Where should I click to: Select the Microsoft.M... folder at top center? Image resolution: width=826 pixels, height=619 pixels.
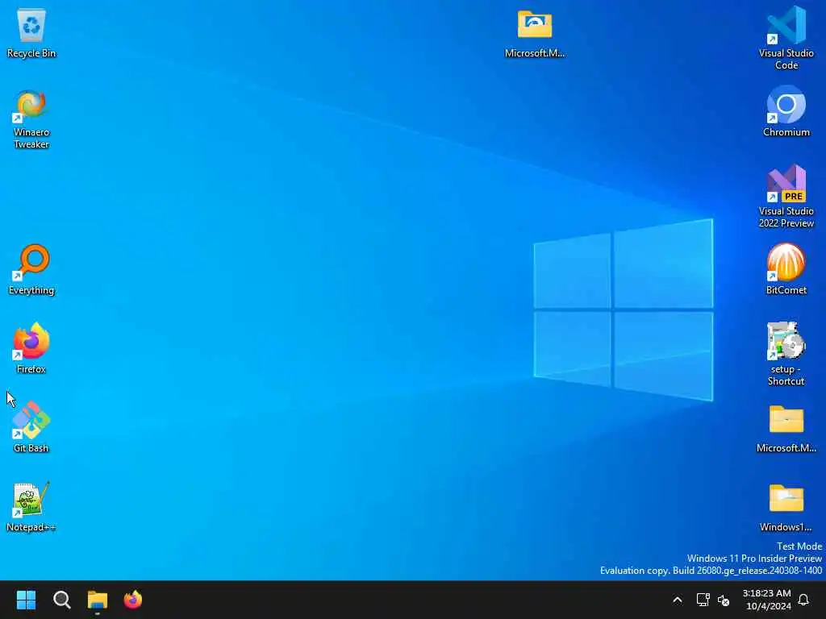pyautogui.click(x=535, y=34)
